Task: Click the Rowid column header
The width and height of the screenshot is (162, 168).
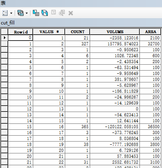Action: [x=21, y=32]
